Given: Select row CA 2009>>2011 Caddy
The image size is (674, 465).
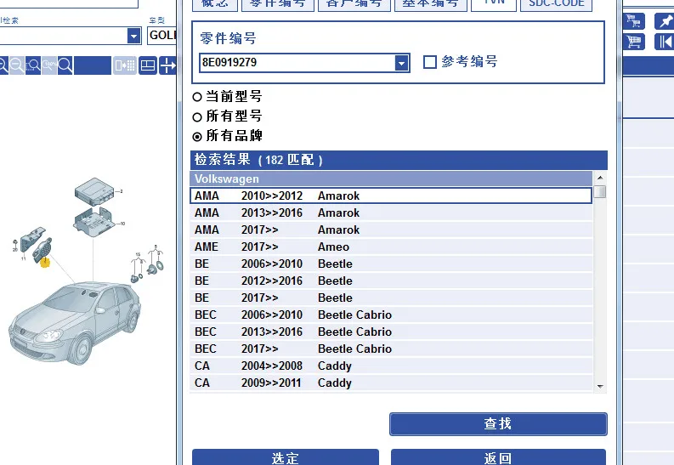Looking at the screenshot, I should coord(391,383).
